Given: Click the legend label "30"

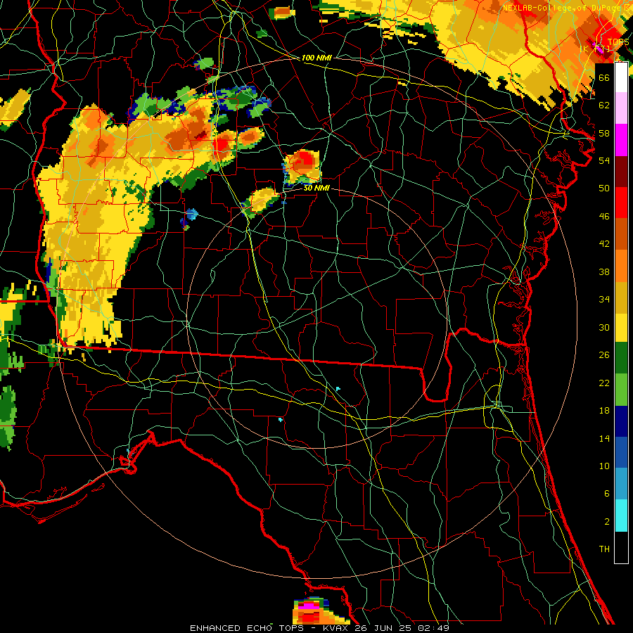Looking at the screenshot, I should click(x=604, y=327).
